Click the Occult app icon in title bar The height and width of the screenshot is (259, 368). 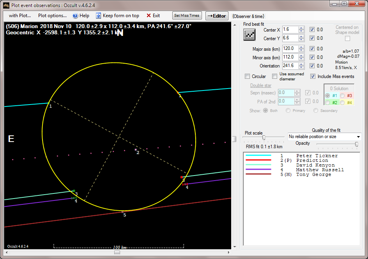click(x=6, y=5)
